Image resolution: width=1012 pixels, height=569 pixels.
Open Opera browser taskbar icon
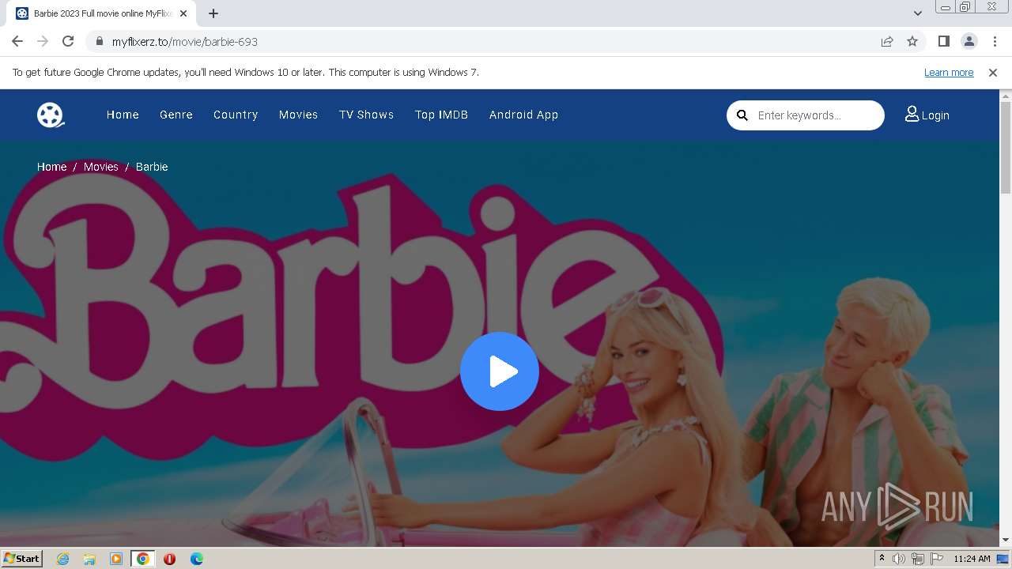pos(170,559)
